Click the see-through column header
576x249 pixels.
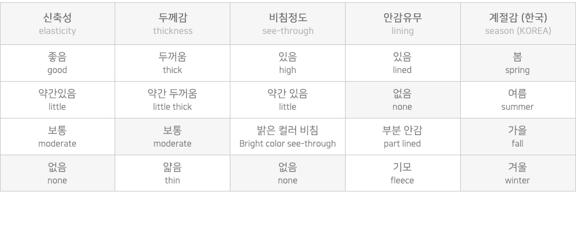pyautogui.click(x=288, y=24)
